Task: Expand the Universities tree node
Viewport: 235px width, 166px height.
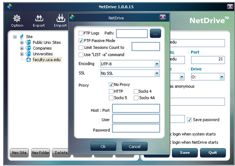Action: (22, 54)
